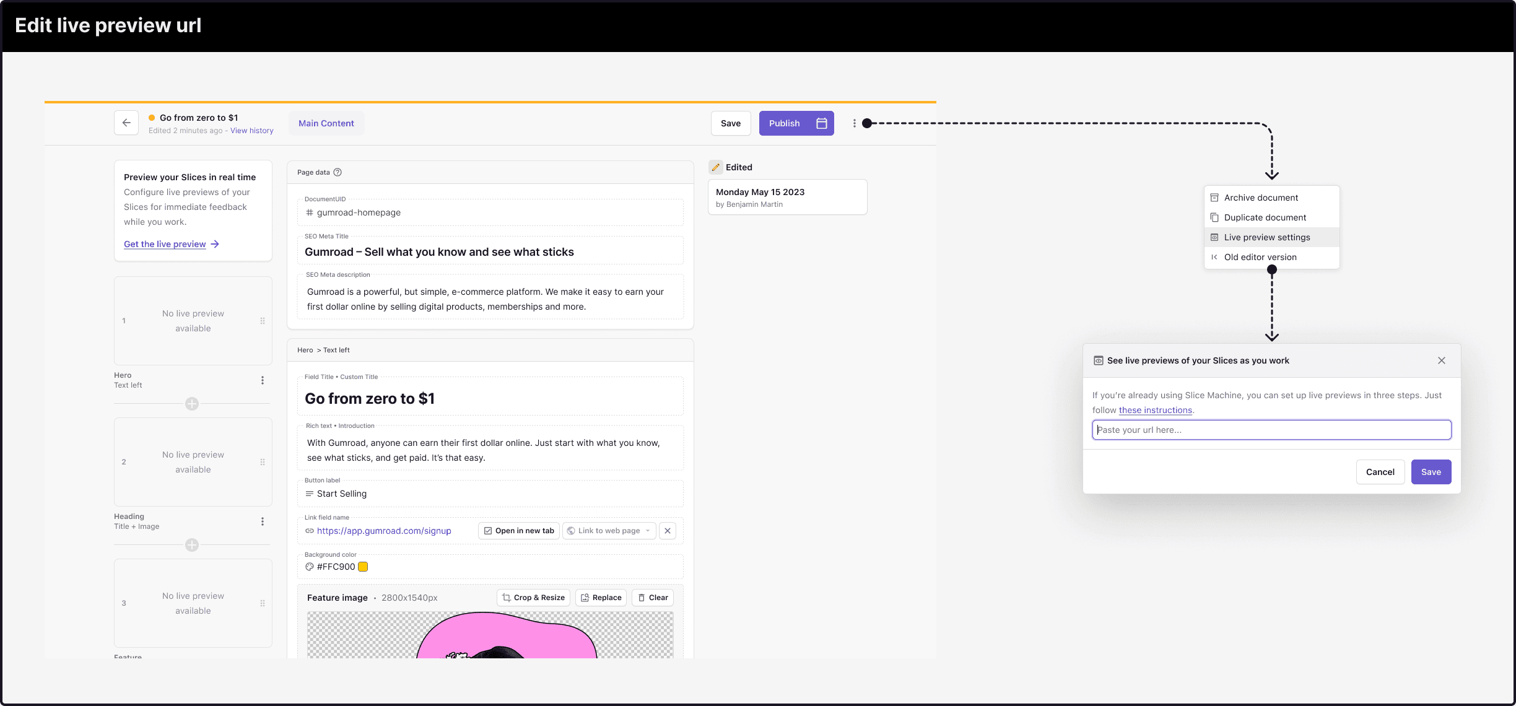Open Heading slice three-dot menu
This screenshot has width=1516, height=706.
point(263,521)
